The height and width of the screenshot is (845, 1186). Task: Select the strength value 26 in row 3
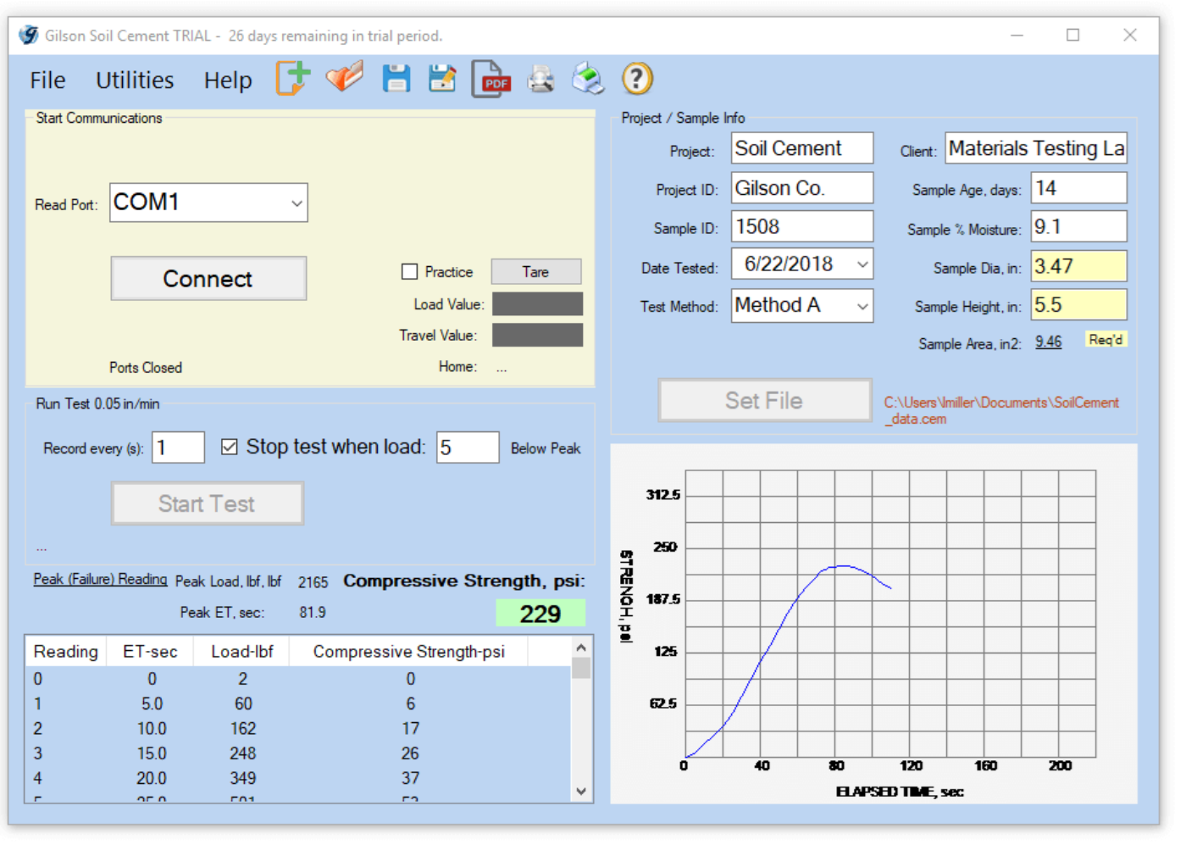(410, 753)
